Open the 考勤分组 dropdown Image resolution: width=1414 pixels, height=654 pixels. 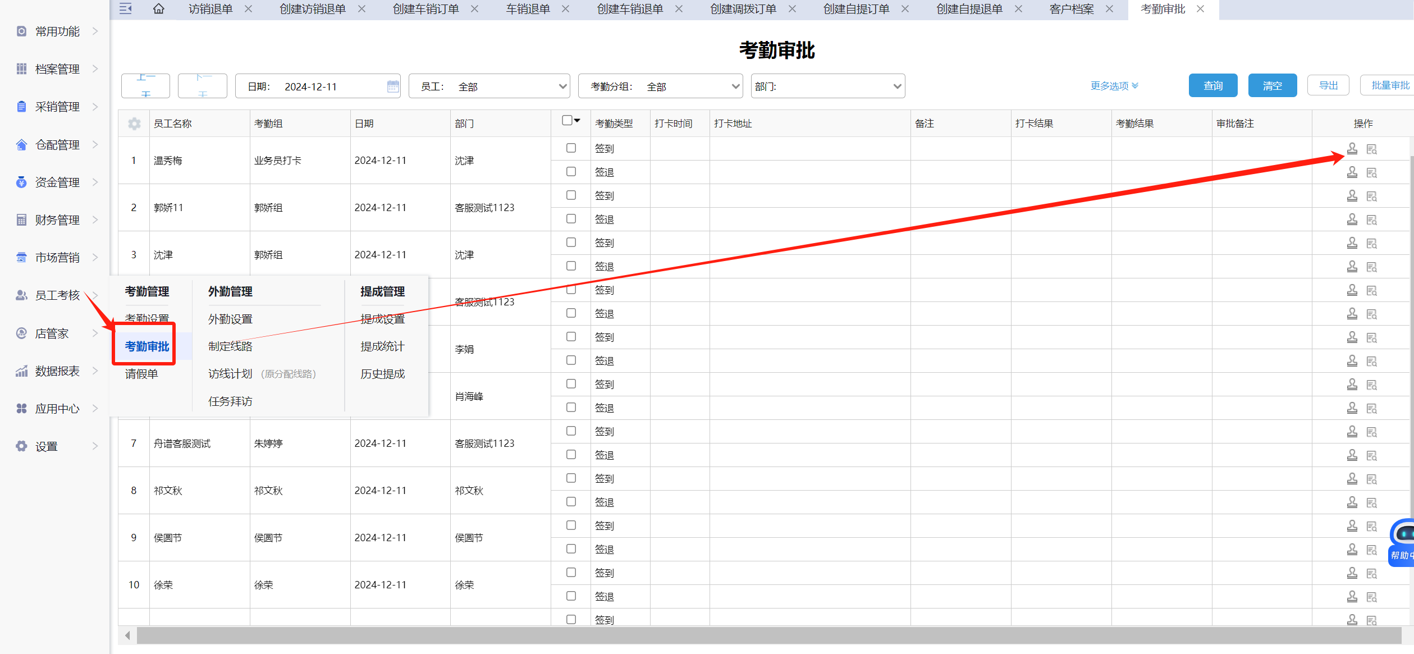click(x=660, y=86)
